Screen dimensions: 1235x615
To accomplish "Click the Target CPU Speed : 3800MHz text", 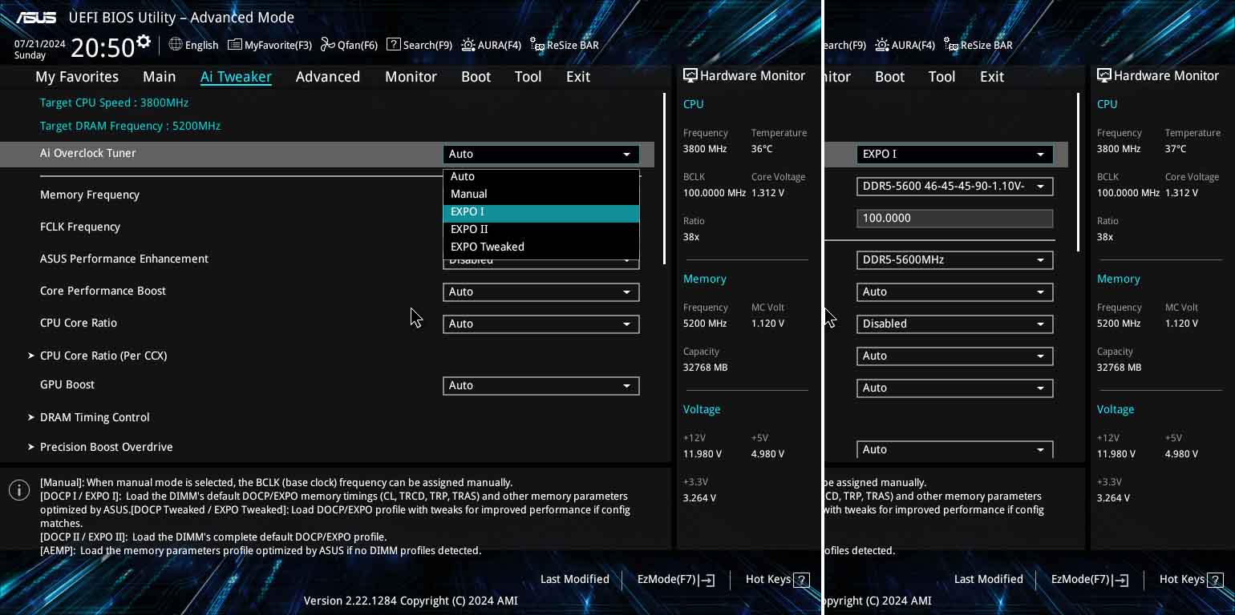I will tap(115, 102).
